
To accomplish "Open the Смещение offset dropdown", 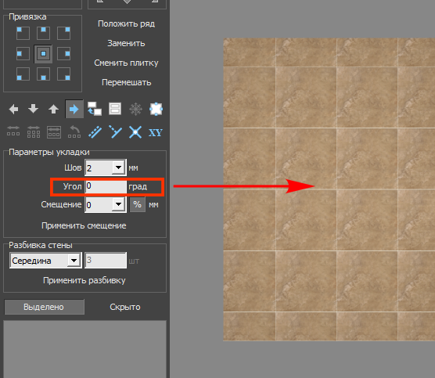I will (119, 205).
